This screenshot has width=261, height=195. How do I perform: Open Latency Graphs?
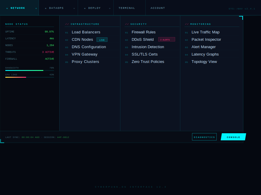[x=212, y=54]
